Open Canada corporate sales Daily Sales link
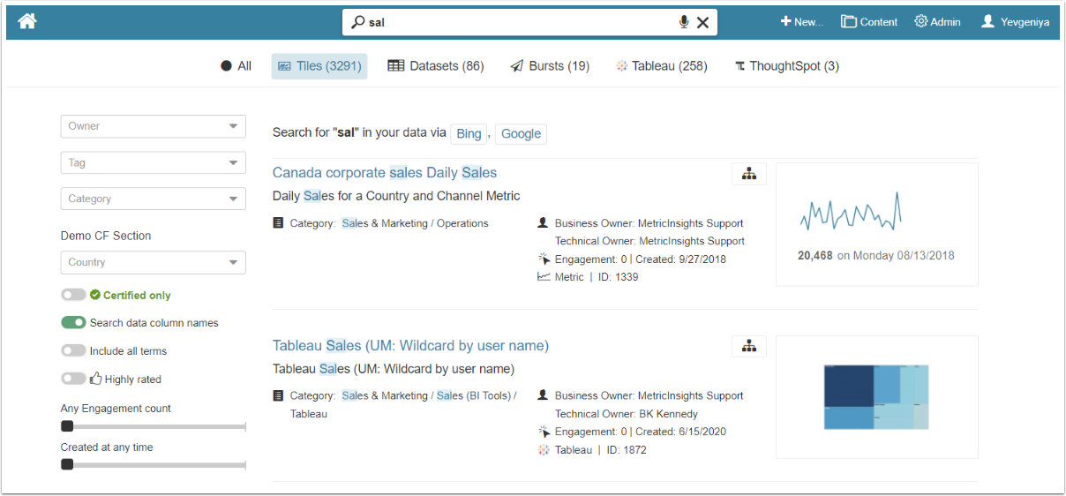Image resolution: width=1066 pixels, height=496 pixels. pos(385,173)
